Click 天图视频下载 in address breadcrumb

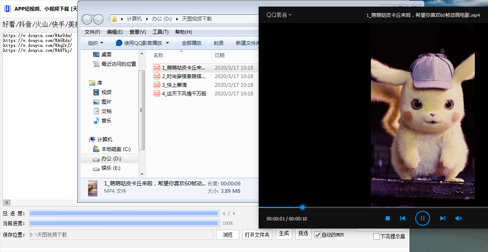coord(197,19)
